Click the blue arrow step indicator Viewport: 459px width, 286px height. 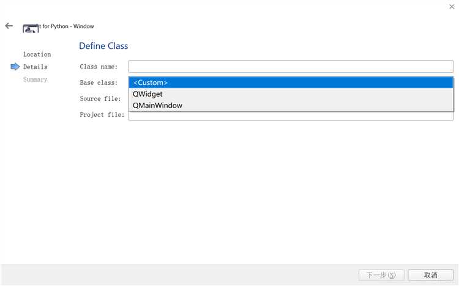[15, 67]
